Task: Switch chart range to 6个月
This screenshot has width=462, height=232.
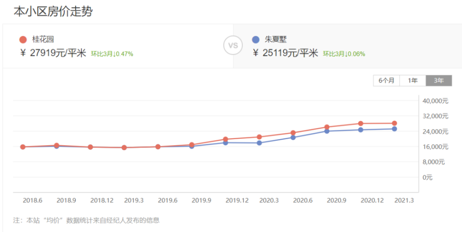Action: click(386, 80)
